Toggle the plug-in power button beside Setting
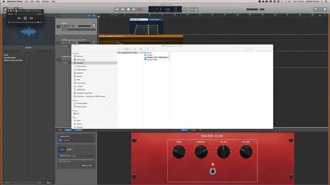 coord(60,140)
